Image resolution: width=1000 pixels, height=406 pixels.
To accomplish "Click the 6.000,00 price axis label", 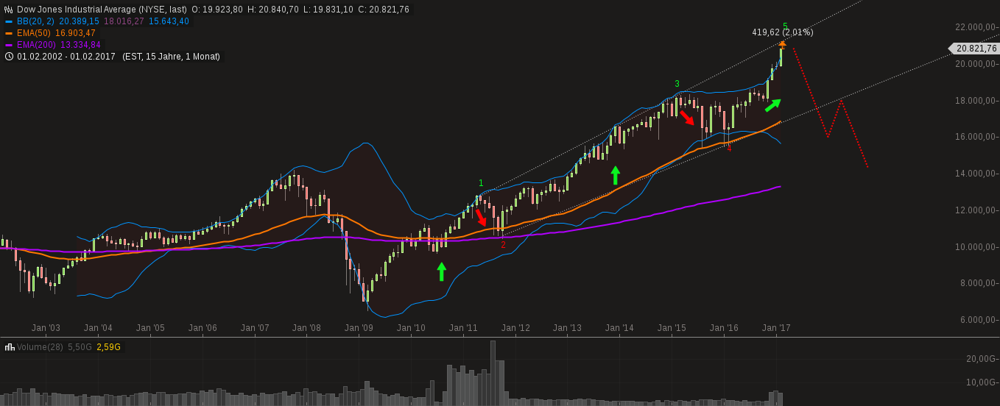I will 979,320.
